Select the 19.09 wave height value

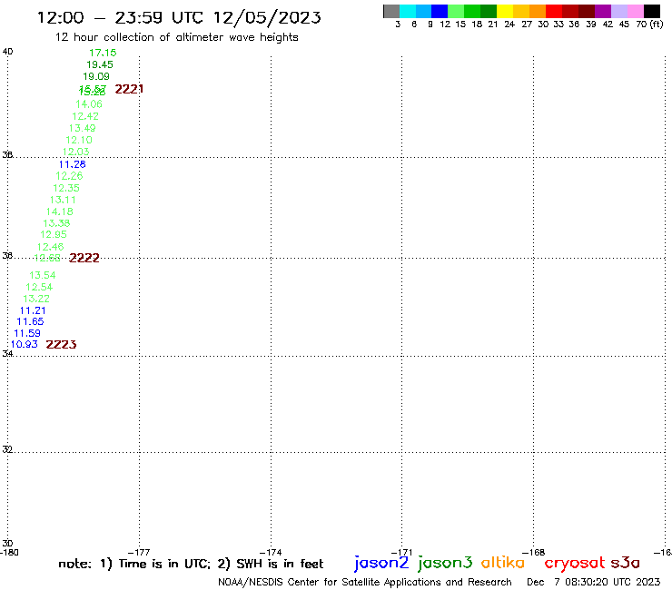(96, 76)
